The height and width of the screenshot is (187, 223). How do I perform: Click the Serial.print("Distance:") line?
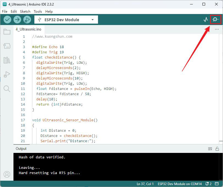coord(68,141)
